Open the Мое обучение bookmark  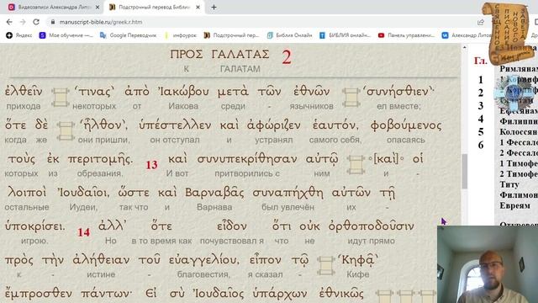click(x=66, y=35)
